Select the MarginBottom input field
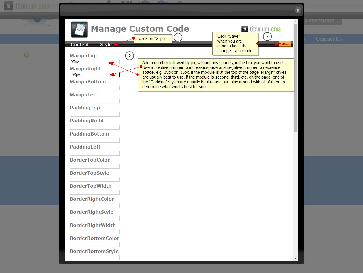363x273 pixels. pyautogui.click(x=94, y=88)
